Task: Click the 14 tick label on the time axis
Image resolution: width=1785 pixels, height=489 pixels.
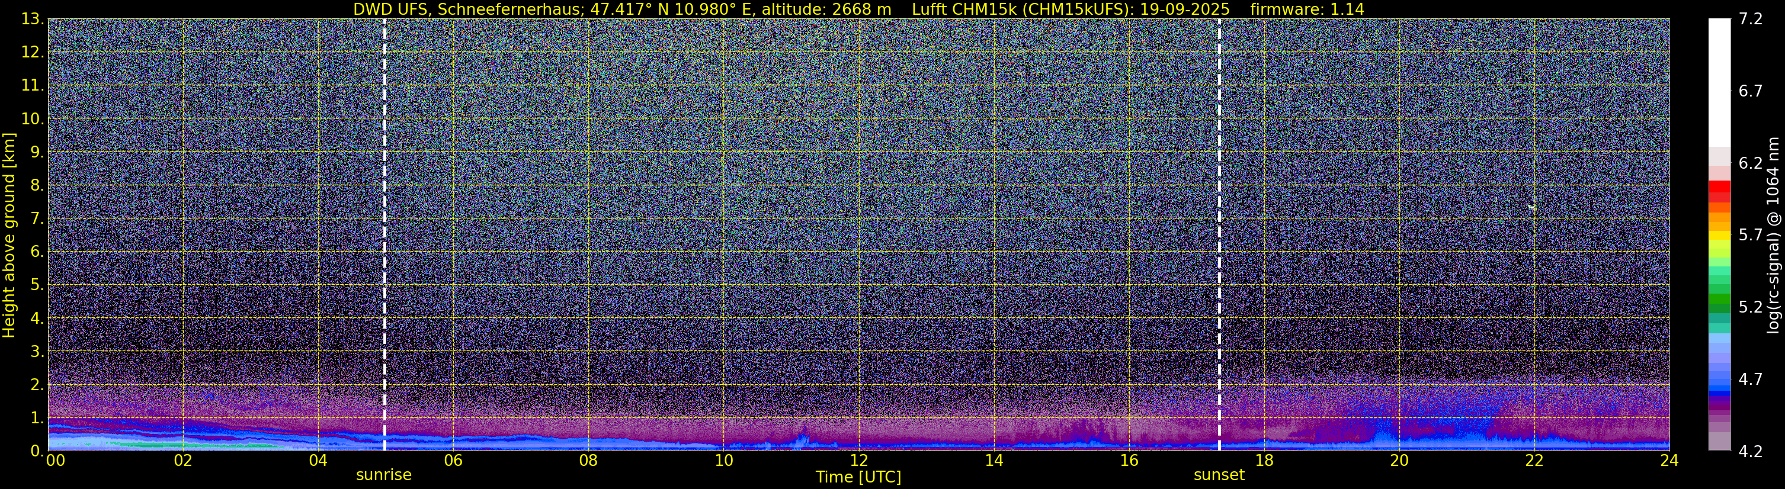Action: tap(994, 461)
